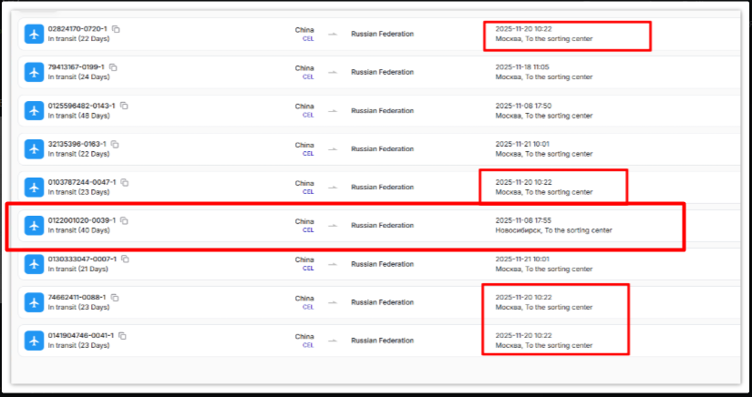Viewport: 752px width, 397px height.
Task: Copy tracking number 79413167-0199-1
Action: (116, 67)
